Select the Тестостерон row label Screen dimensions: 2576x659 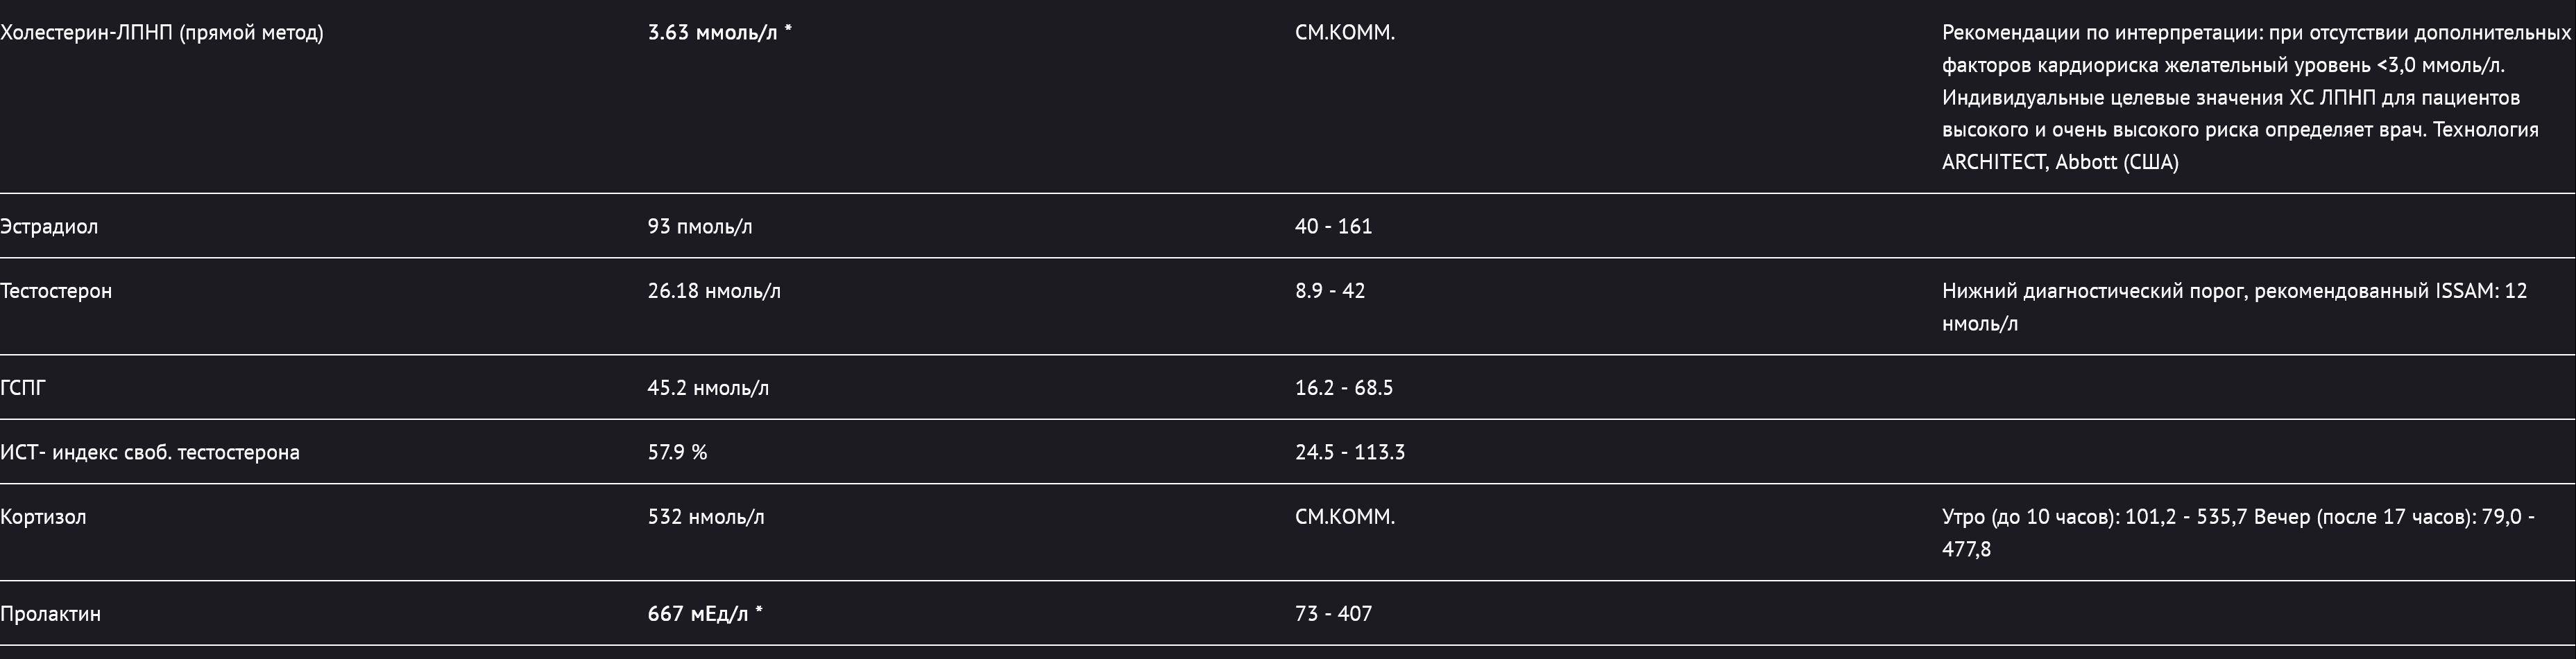[x=56, y=292]
